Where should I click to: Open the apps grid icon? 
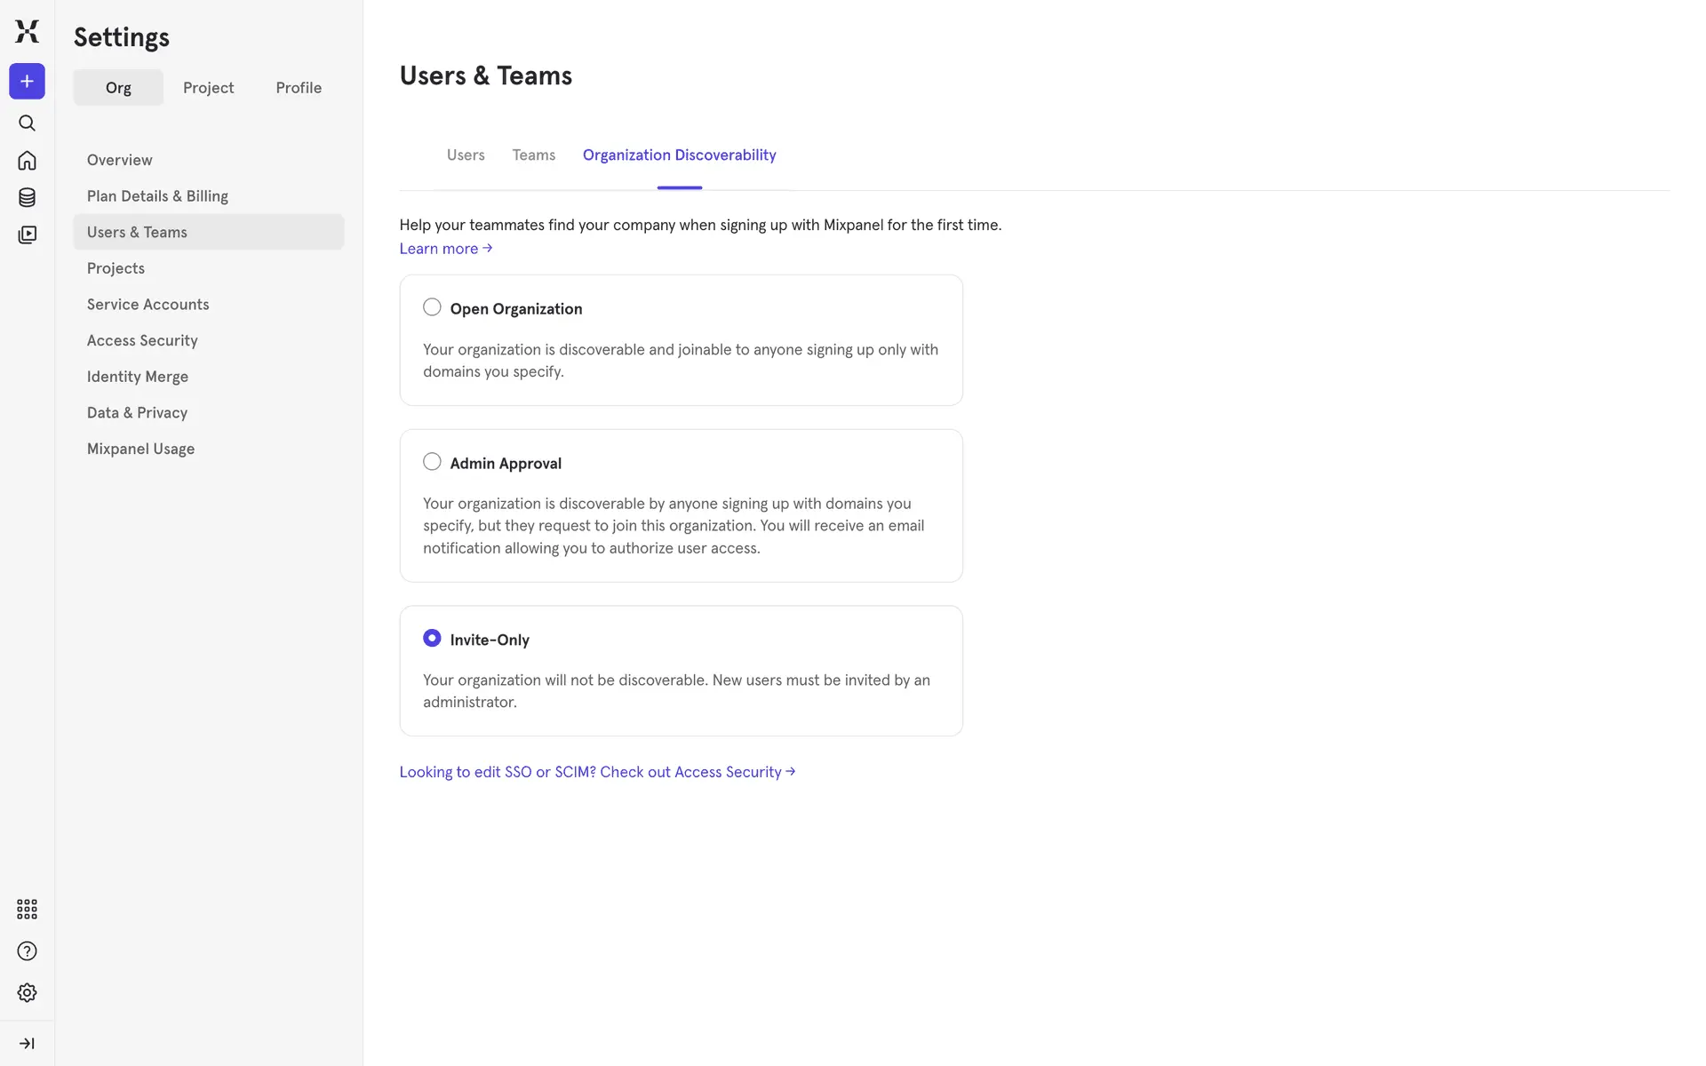27,909
